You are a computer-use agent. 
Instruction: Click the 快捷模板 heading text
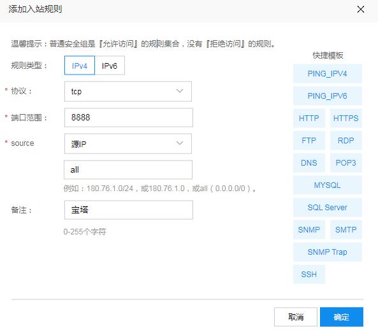point(328,55)
